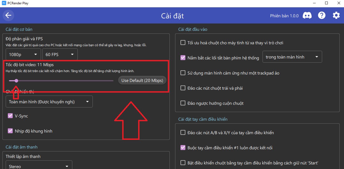Enable Đảo các nút chuột trái và phải
Screen dimensions: 344x169
click(183, 88)
